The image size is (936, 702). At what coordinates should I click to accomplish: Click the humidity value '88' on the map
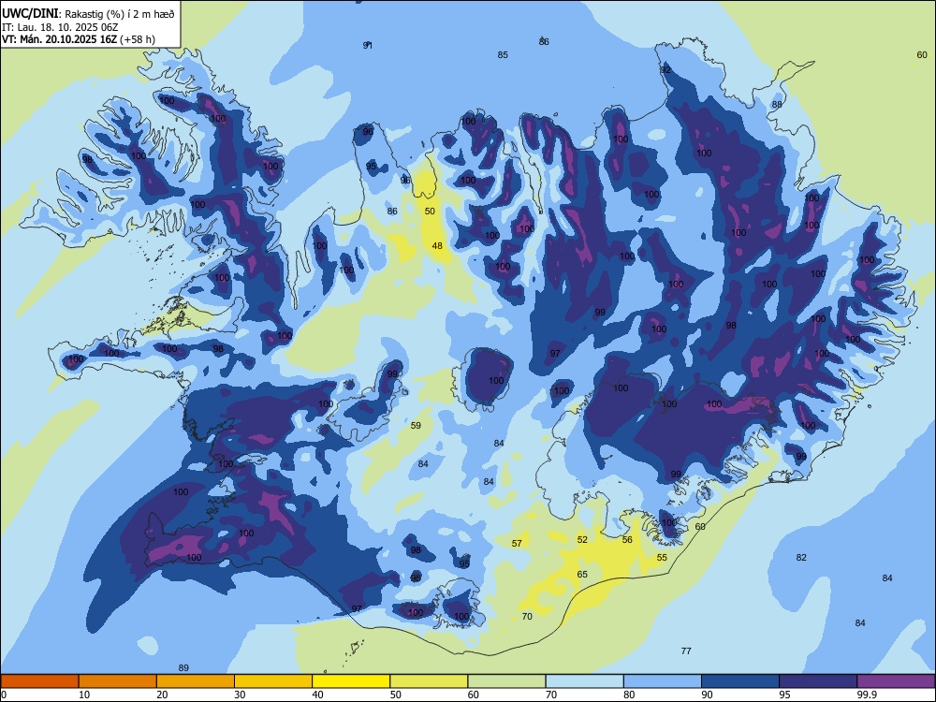[777, 105]
